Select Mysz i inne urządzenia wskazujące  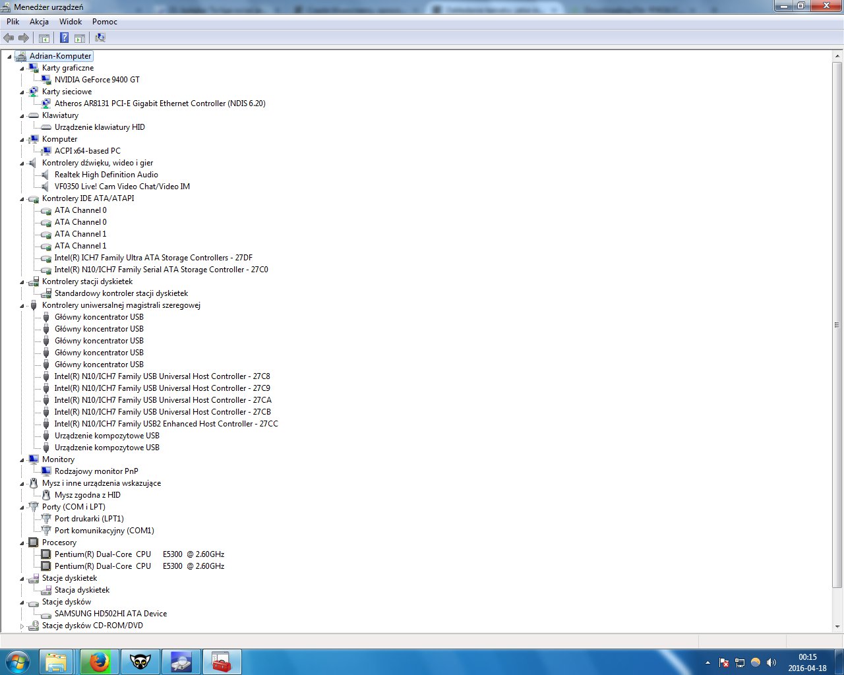(x=102, y=483)
